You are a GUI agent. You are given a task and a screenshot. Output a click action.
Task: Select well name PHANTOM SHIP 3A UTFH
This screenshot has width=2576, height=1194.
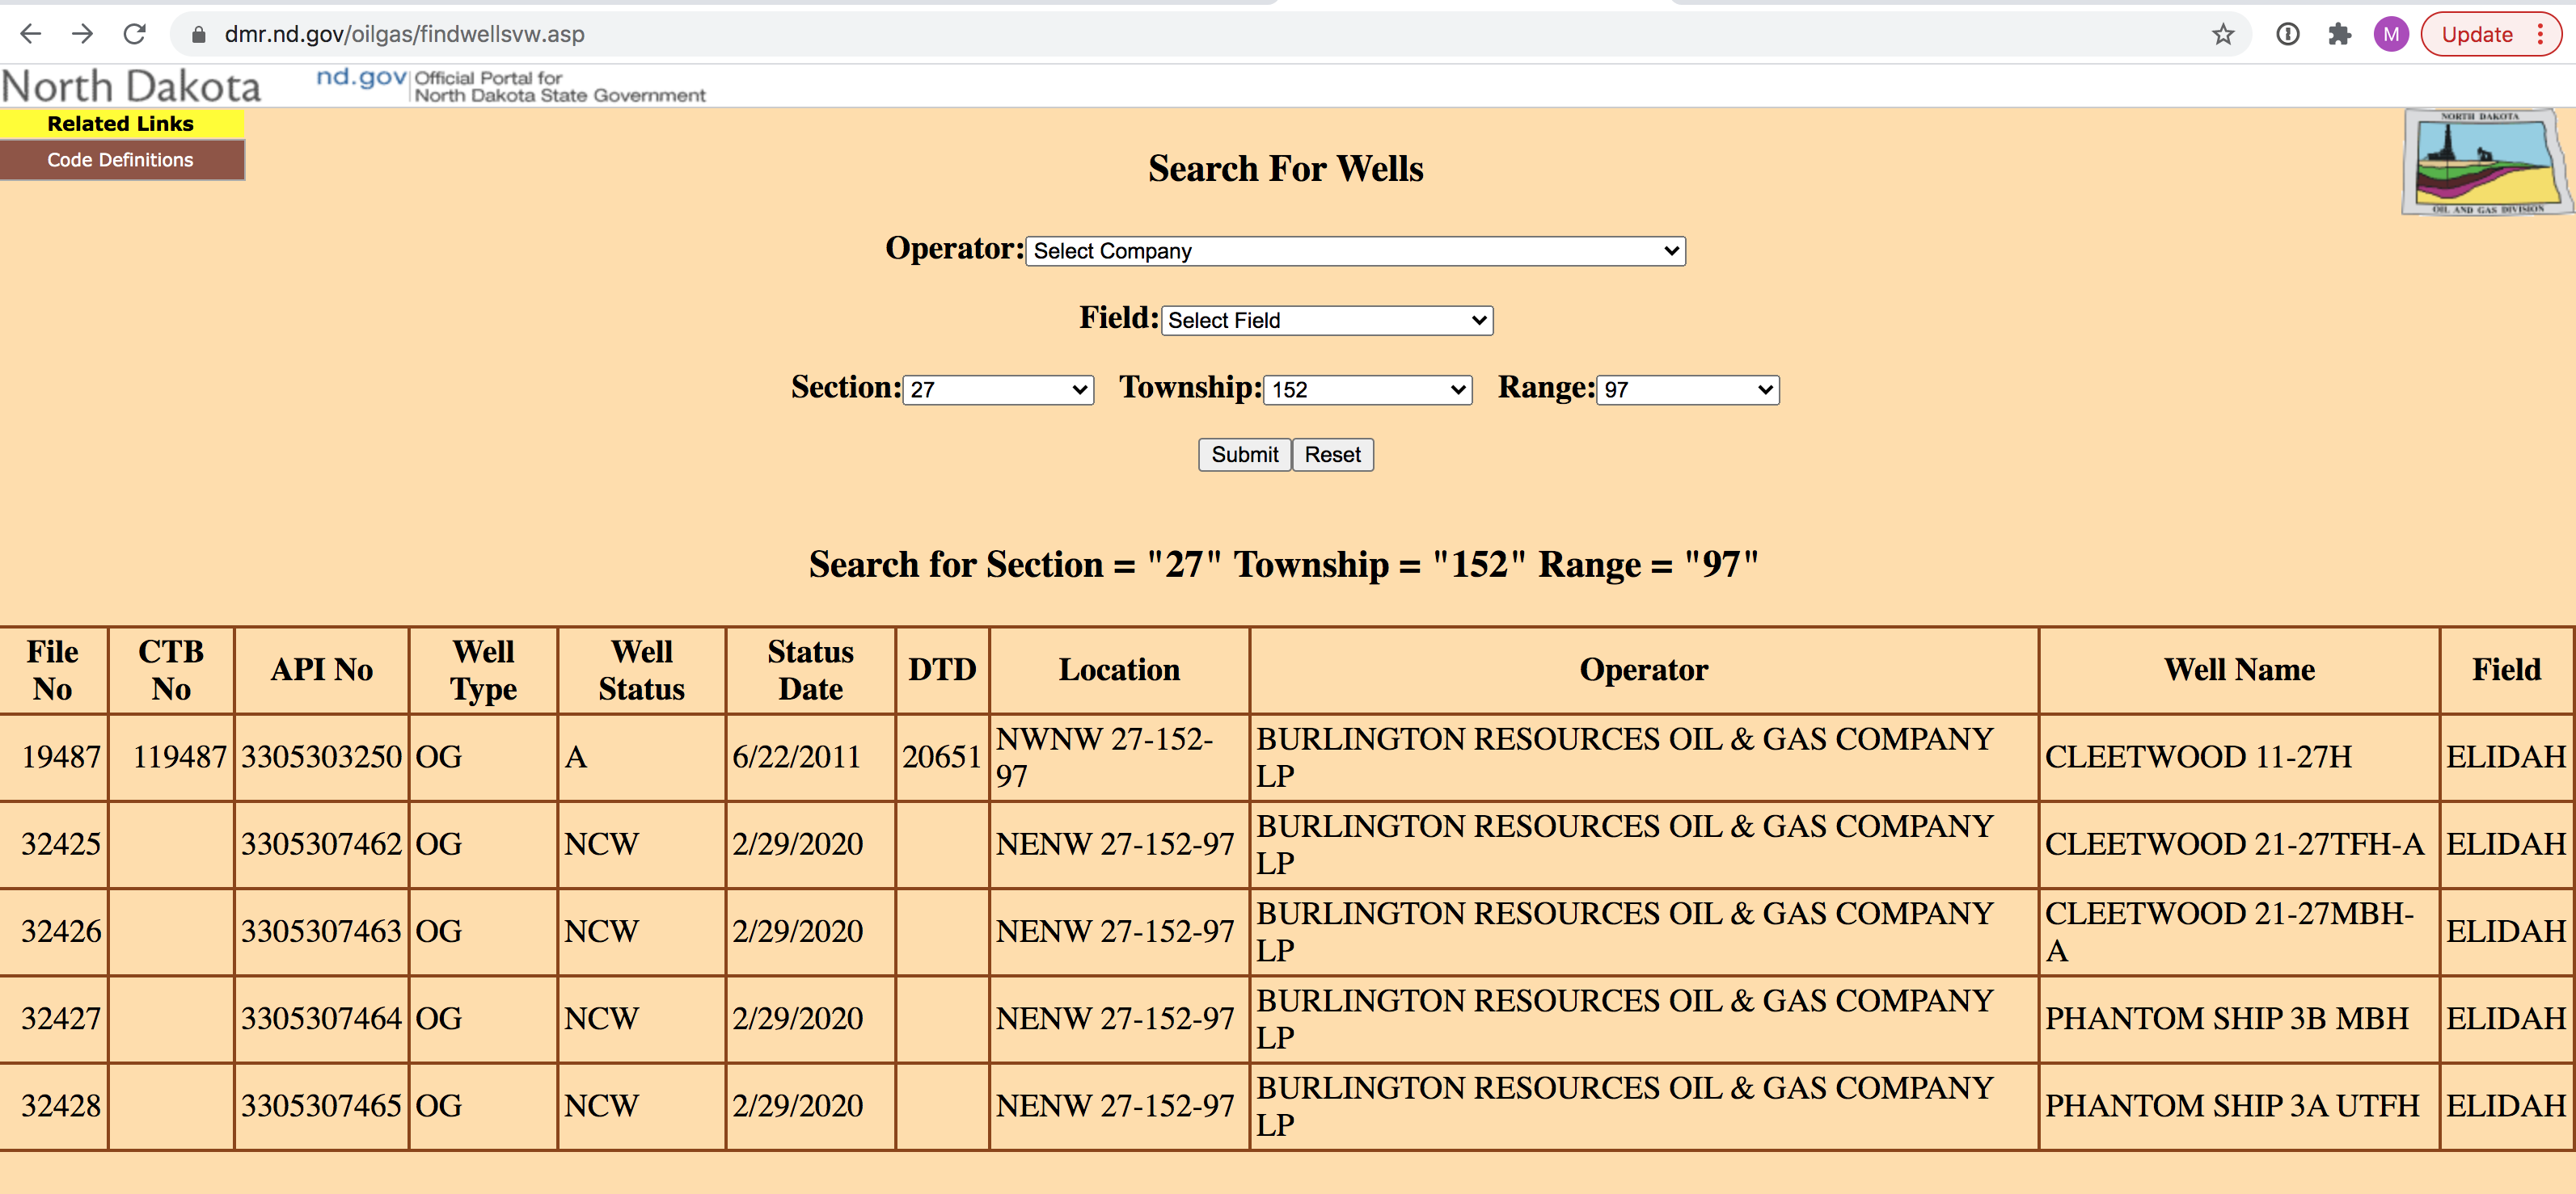click(2239, 1106)
